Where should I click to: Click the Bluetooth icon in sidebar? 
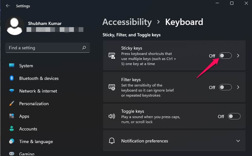[12, 78]
